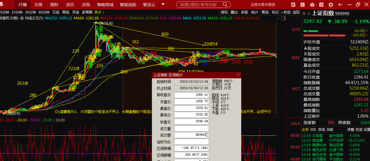Click the diamond icon above the chart
Screen dimensions: 370x161
[278, 18]
